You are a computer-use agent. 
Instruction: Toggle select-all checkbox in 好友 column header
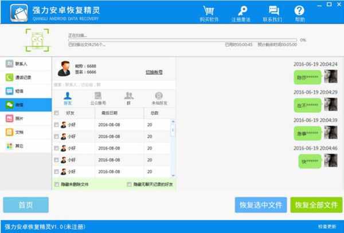(x=56, y=113)
